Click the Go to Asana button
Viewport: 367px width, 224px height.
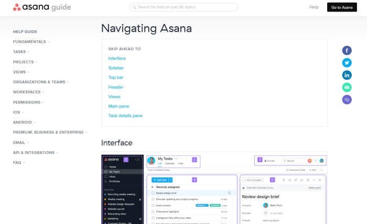pos(342,7)
